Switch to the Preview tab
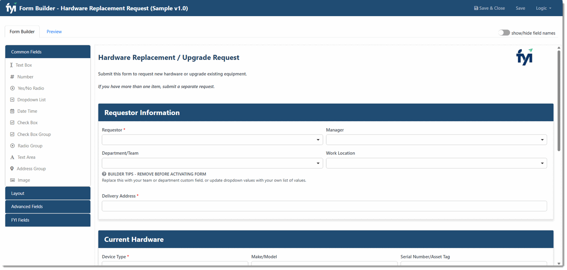The width and height of the screenshot is (567, 270). (x=54, y=32)
